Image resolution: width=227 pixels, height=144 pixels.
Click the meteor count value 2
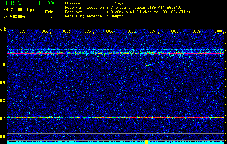pos(51,17)
